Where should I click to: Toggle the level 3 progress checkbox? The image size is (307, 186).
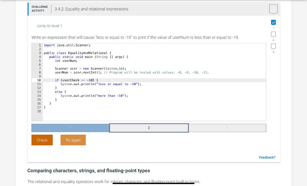click(x=273, y=46)
